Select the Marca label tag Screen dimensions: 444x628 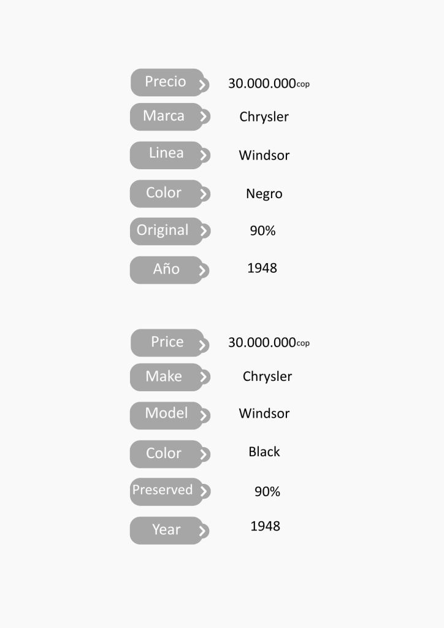pyautogui.click(x=164, y=117)
